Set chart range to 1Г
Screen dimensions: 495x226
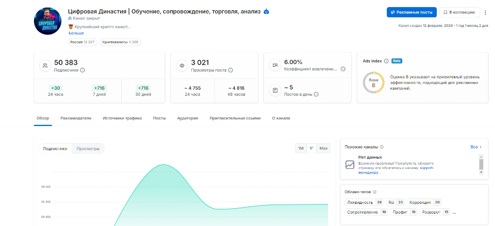(x=311, y=149)
